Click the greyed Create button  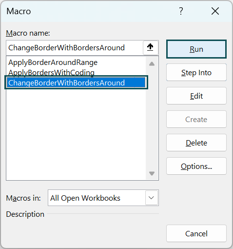coord(196,120)
